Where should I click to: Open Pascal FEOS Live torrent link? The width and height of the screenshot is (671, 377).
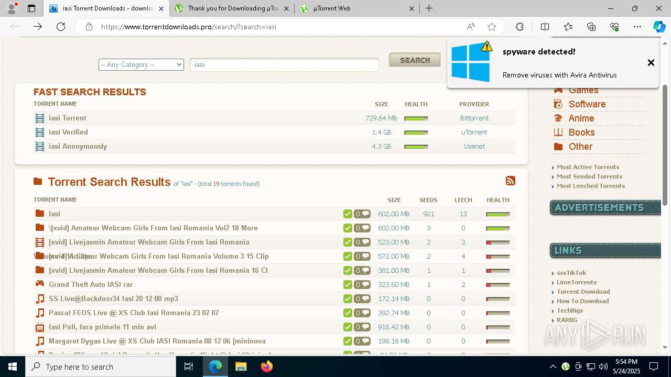[134, 313]
